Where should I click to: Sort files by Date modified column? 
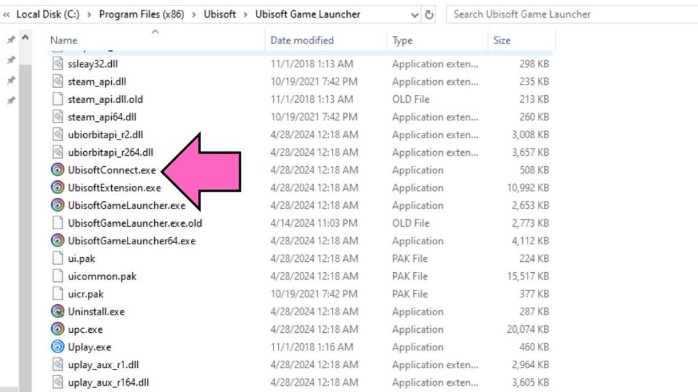pyautogui.click(x=301, y=40)
